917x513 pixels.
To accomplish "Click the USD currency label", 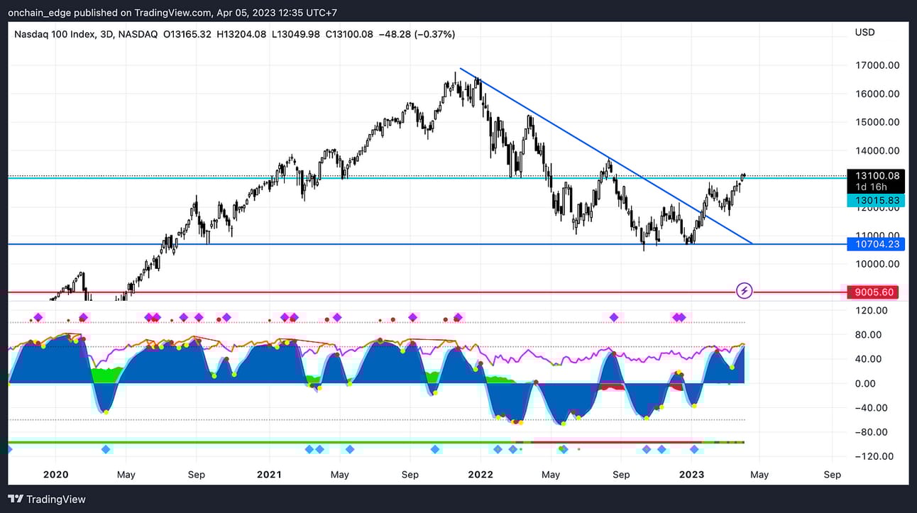I will coord(865,33).
